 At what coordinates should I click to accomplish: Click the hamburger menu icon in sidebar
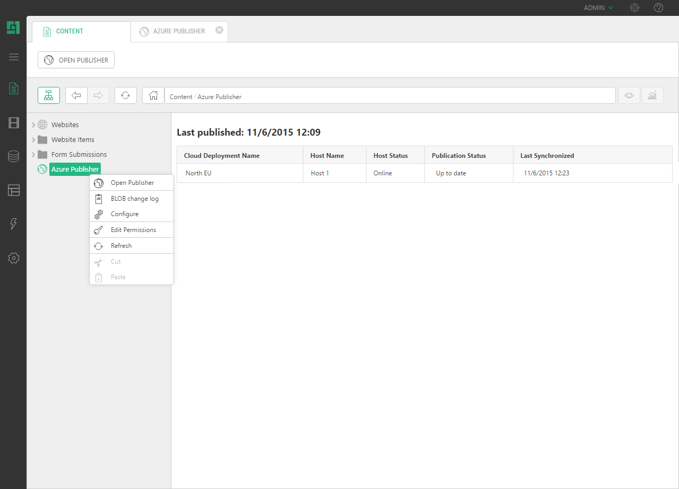coord(14,57)
